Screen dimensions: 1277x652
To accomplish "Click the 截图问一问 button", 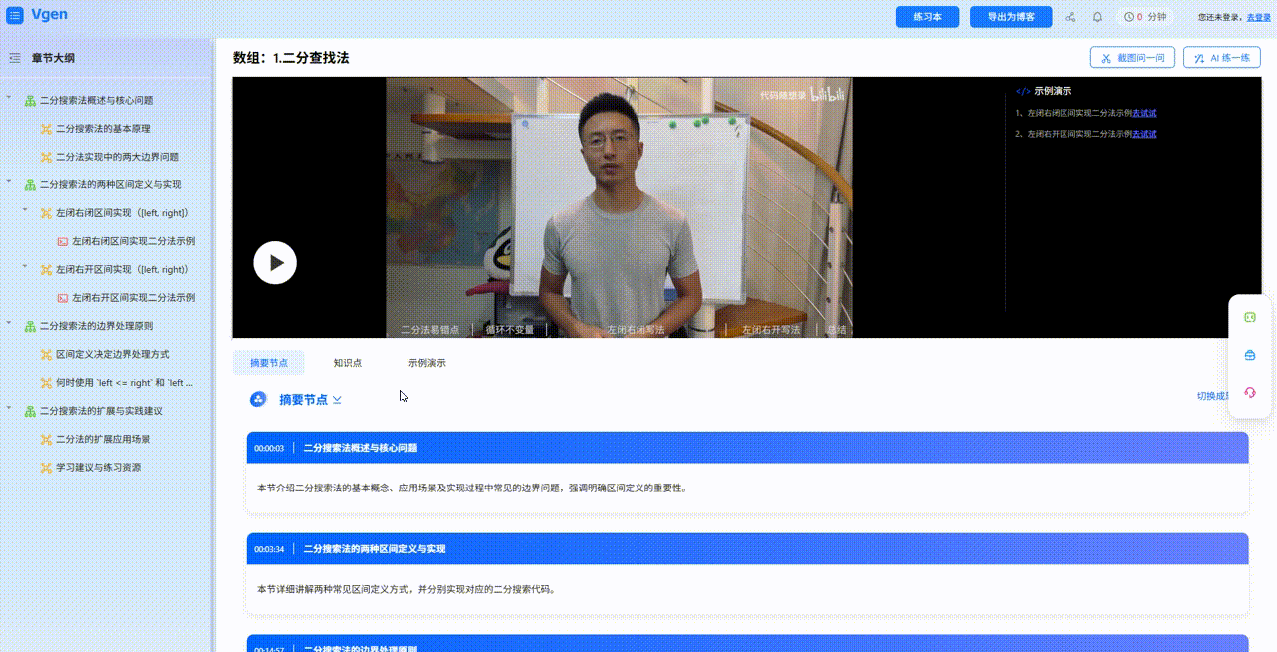I will (x=1132, y=58).
